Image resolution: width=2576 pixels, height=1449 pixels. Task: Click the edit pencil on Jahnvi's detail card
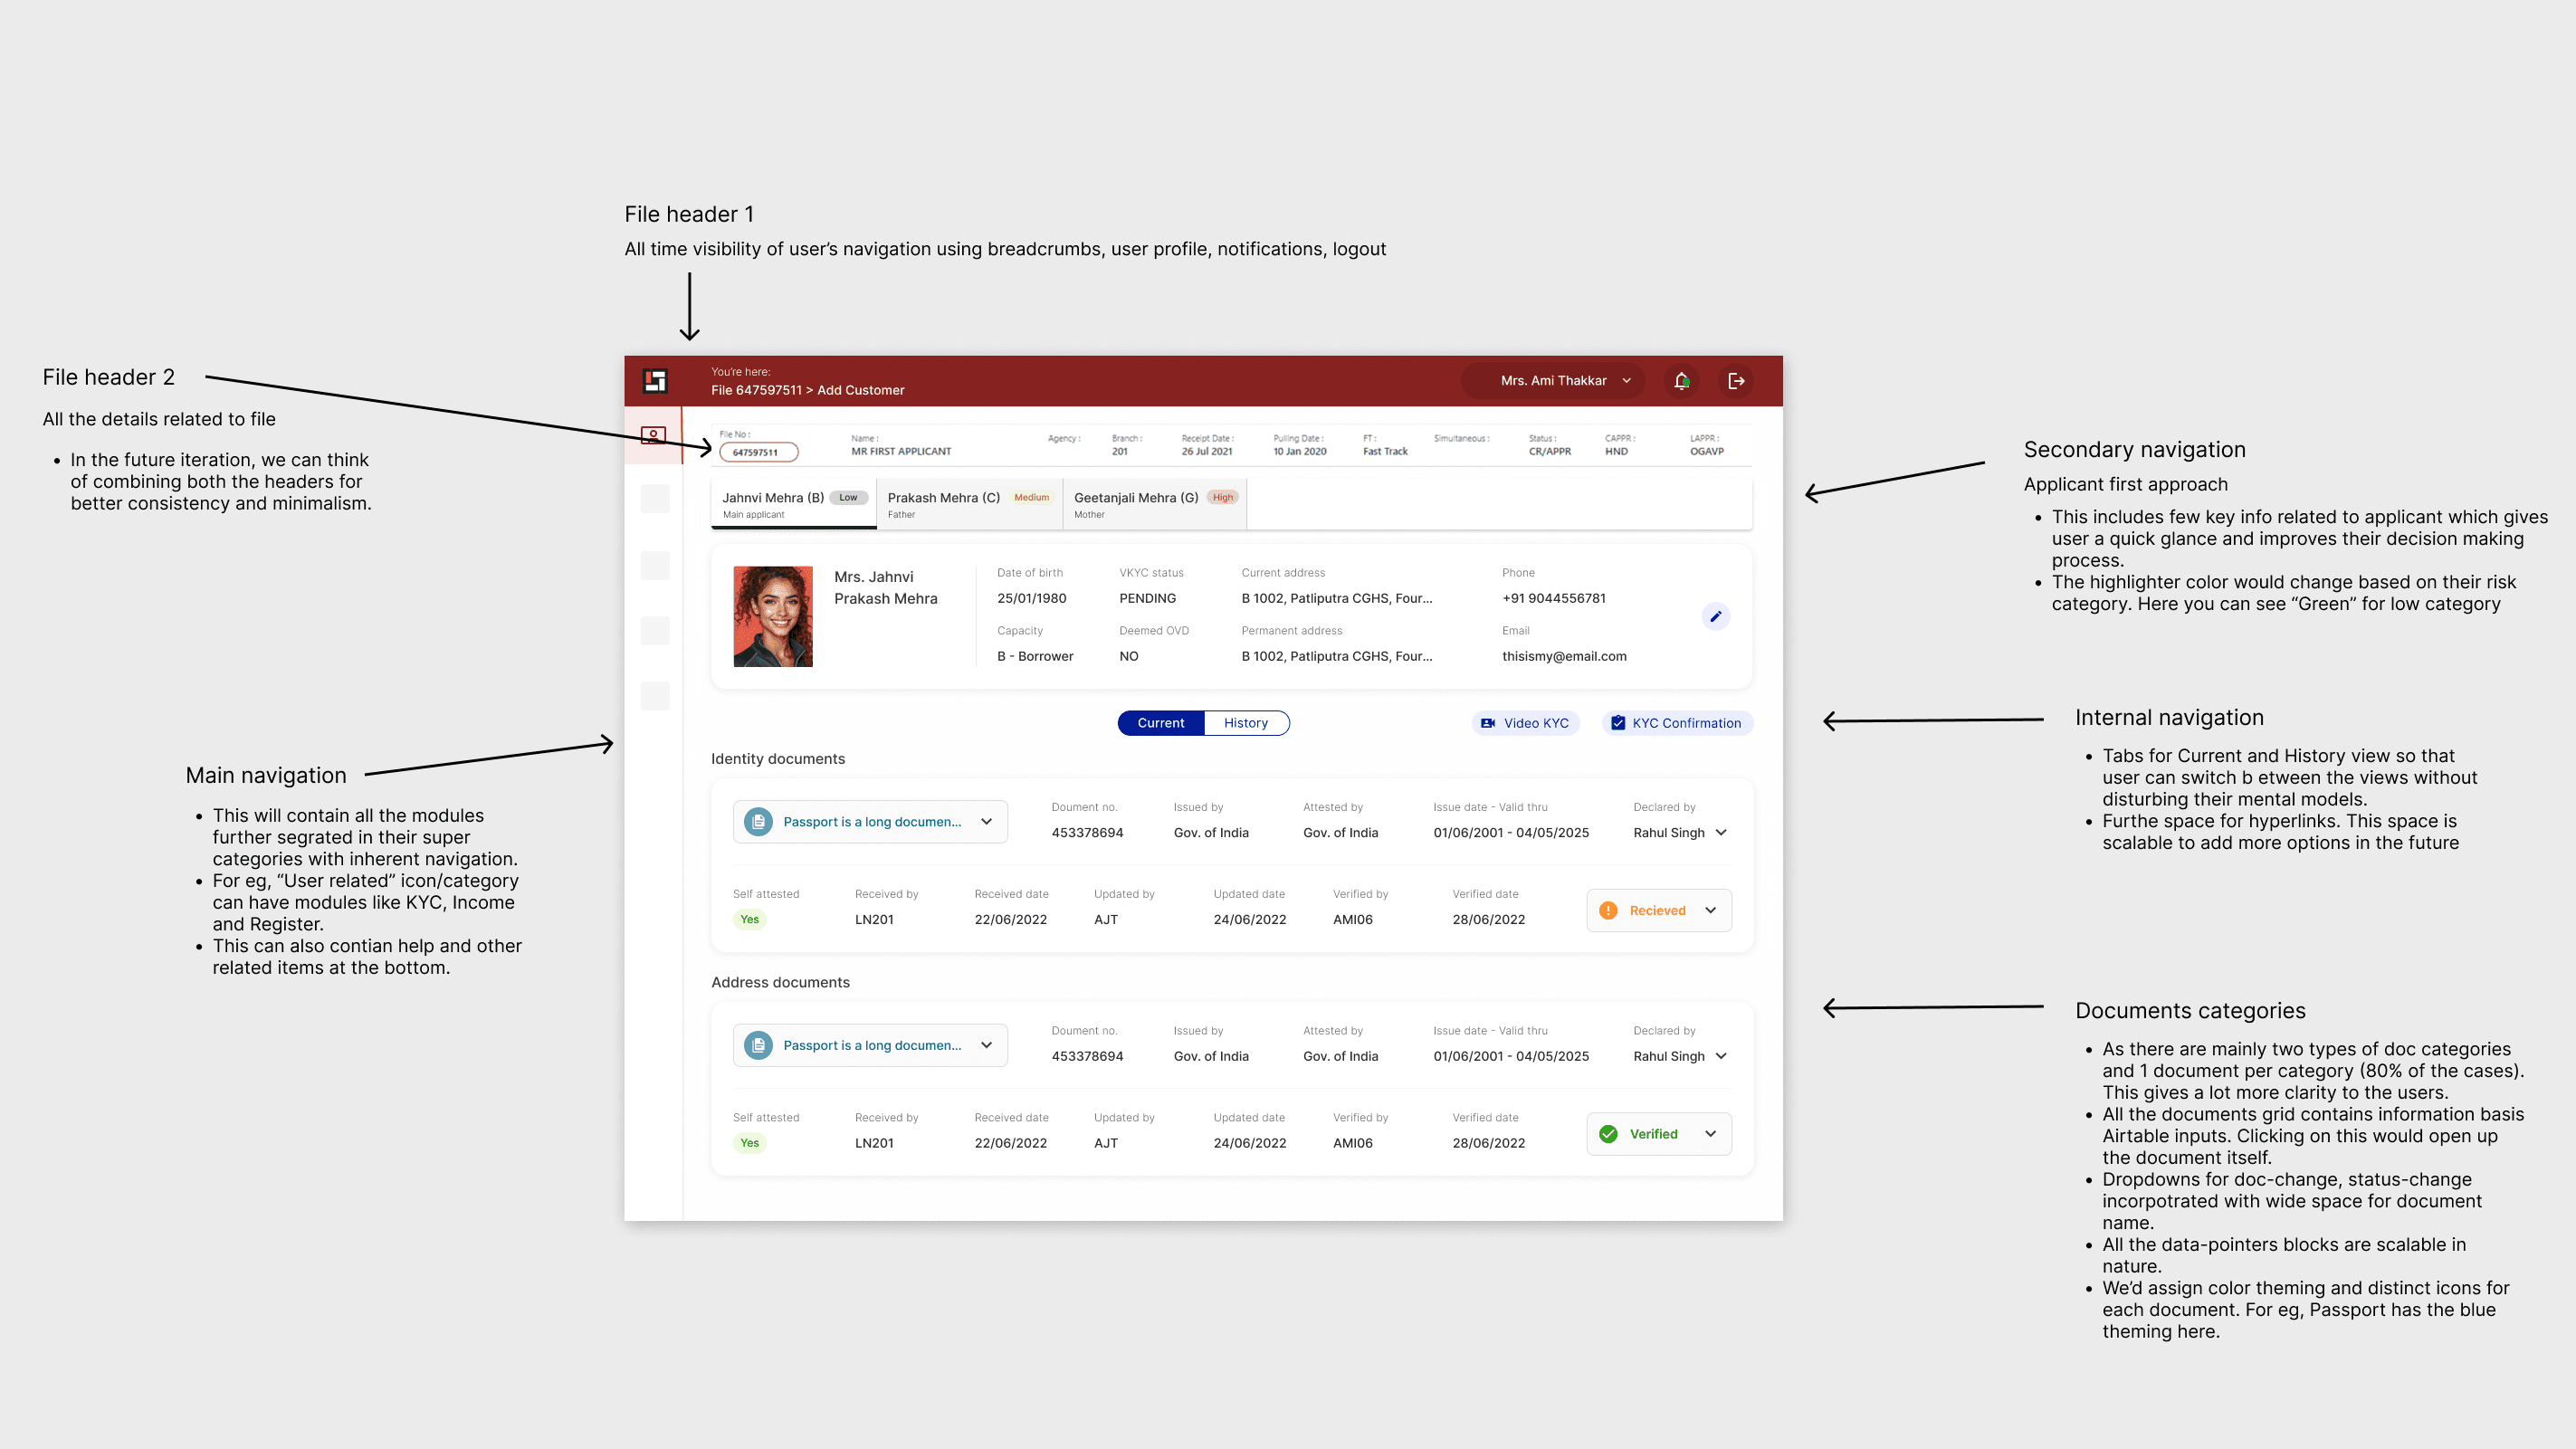1716,616
